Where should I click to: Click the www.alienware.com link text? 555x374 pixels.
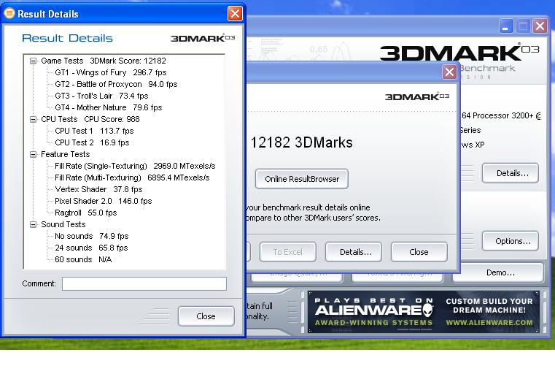(x=489, y=323)
